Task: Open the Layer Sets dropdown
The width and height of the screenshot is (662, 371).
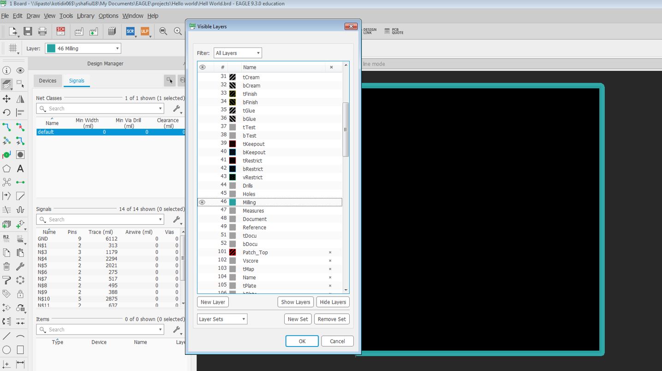Action: click(222, 319)
